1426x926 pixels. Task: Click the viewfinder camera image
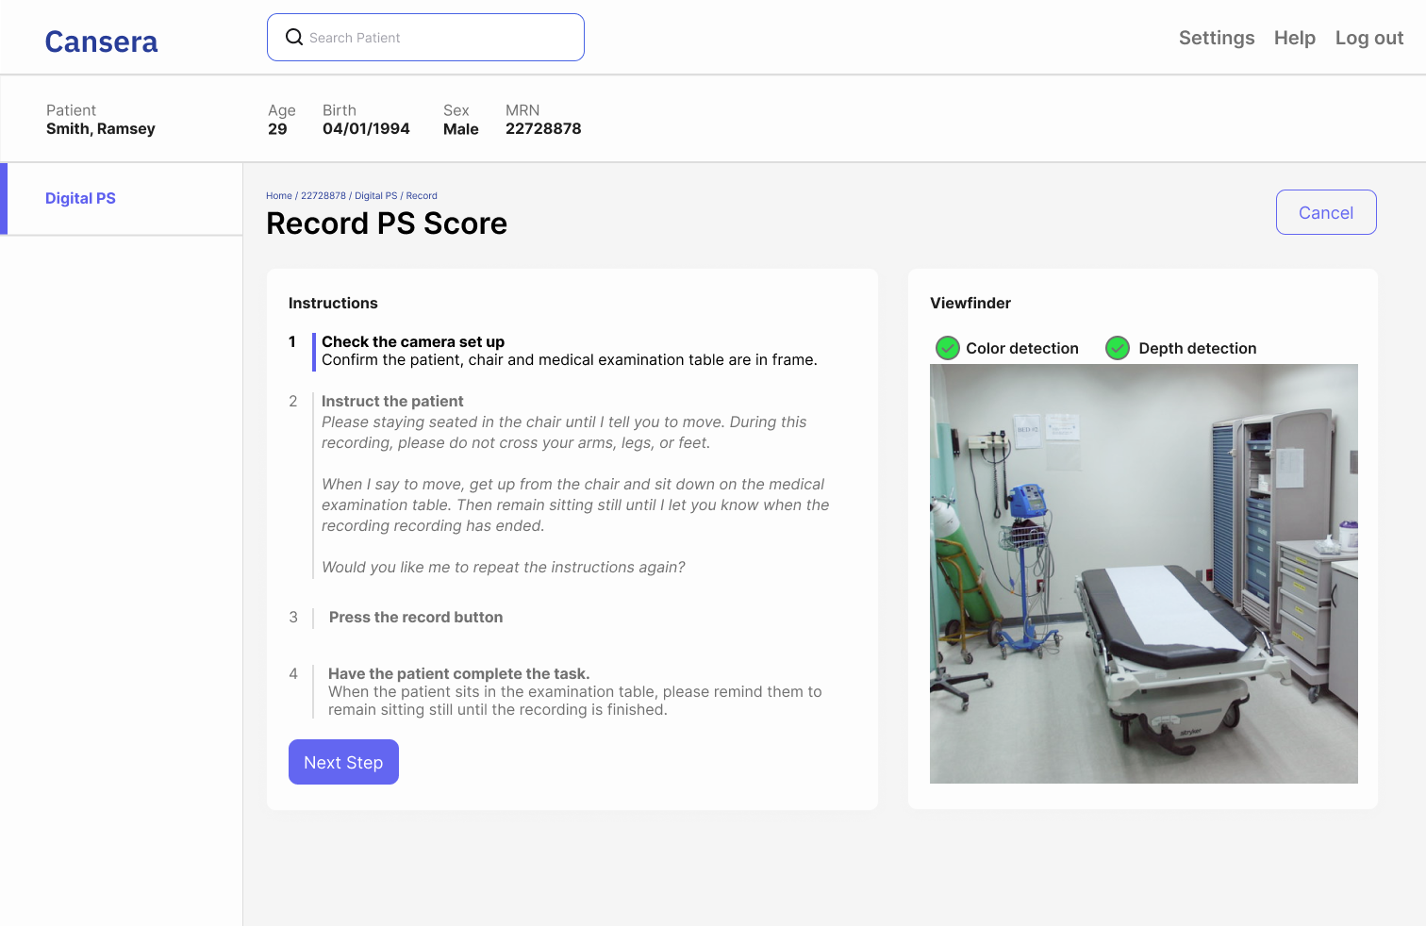pos(1144,573)
